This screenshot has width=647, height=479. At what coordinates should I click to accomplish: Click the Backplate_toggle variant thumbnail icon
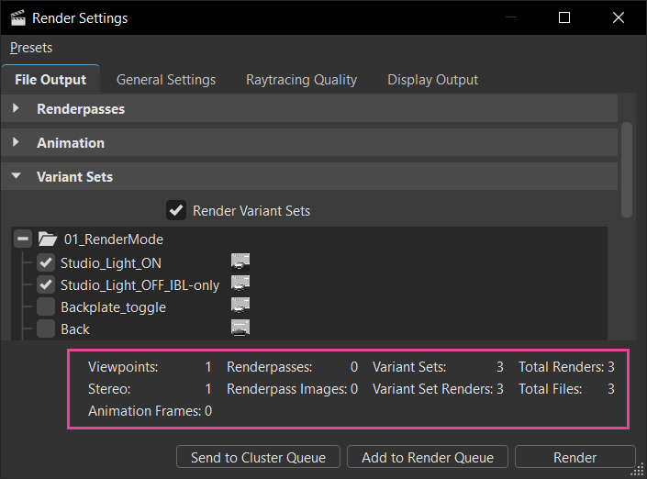(240, 306)
